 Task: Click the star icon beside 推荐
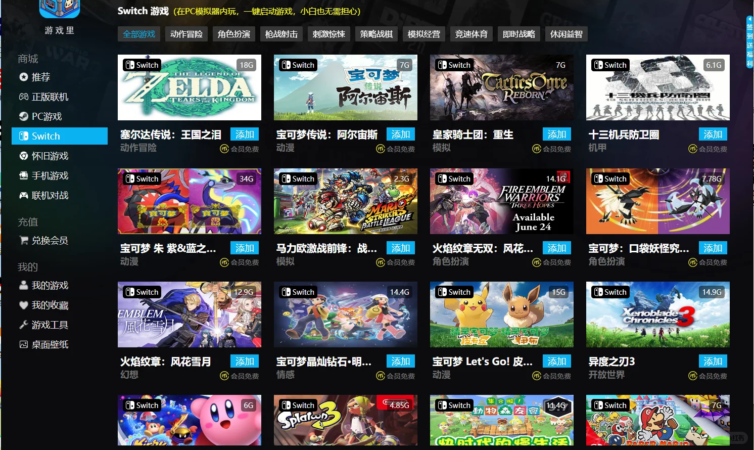pos(23,77)
